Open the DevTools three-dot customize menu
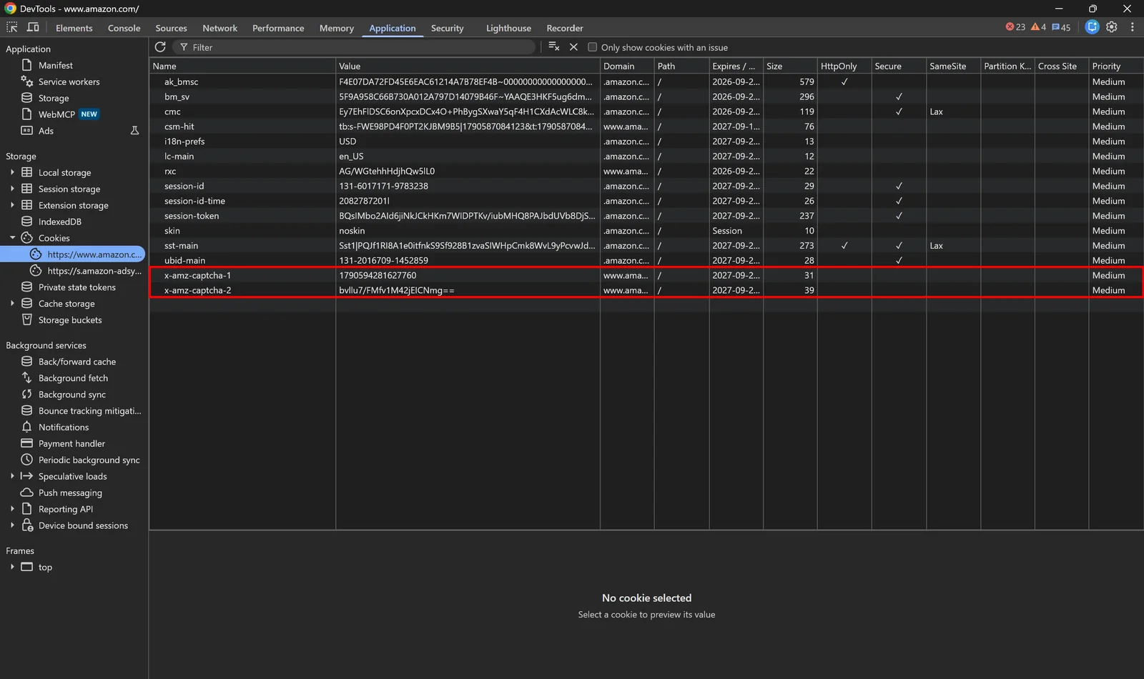Screen dimensions: 1144x679 coord(1132,27)
